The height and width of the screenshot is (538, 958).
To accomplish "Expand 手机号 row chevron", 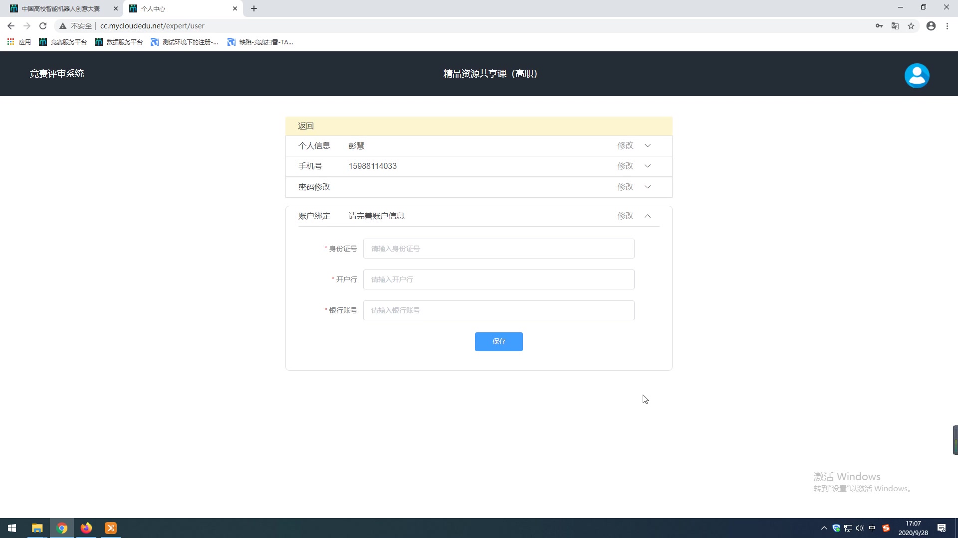I will (x=648, y=166).
